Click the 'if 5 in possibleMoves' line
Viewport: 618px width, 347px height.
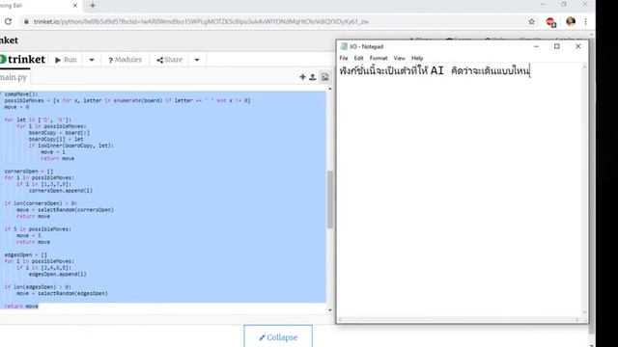[x=38, y=229]
